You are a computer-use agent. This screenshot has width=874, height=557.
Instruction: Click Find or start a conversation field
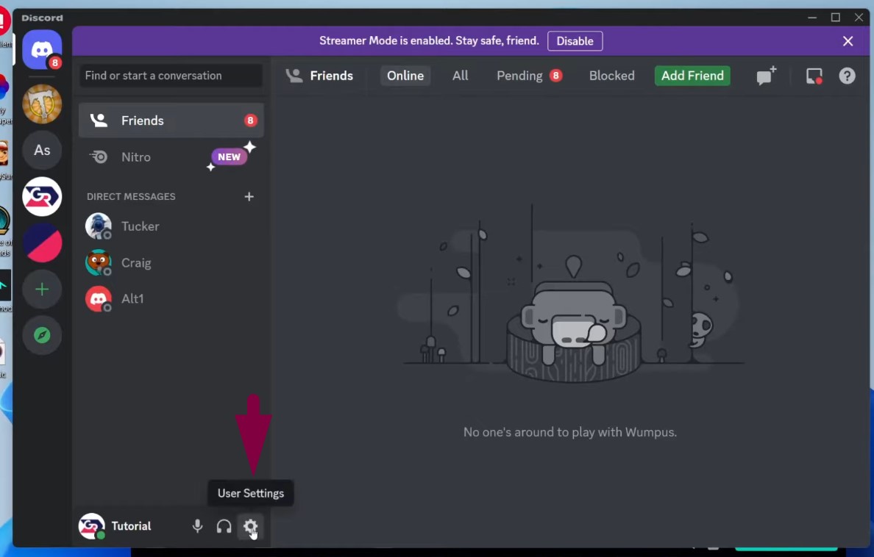171,76
